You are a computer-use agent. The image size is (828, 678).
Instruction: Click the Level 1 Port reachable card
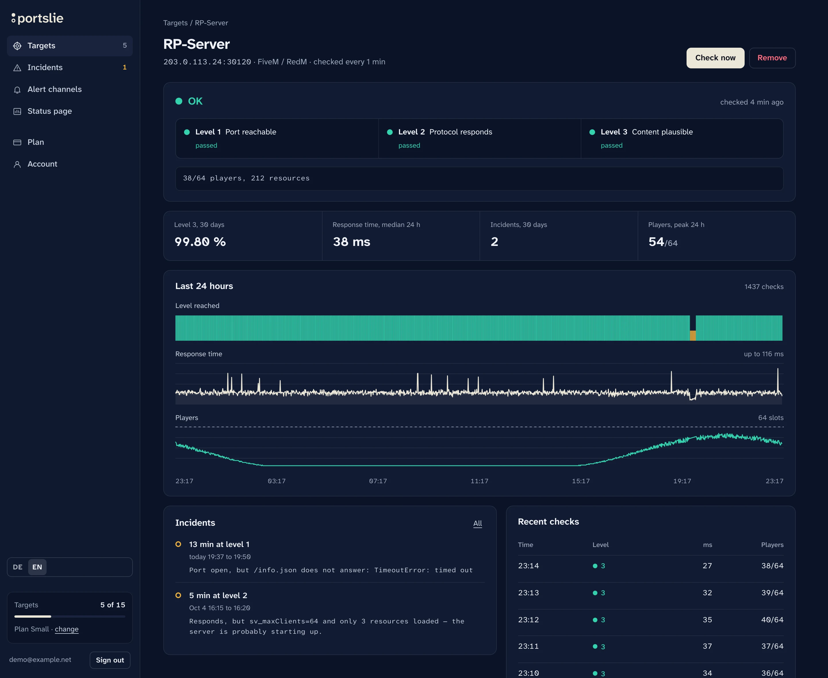[x=277, y=138]
